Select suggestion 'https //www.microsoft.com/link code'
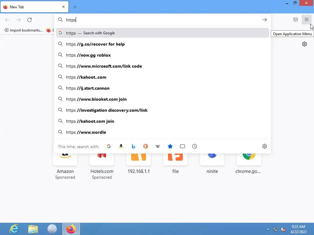Screen dimensions: 314x235 coord(163,66)
